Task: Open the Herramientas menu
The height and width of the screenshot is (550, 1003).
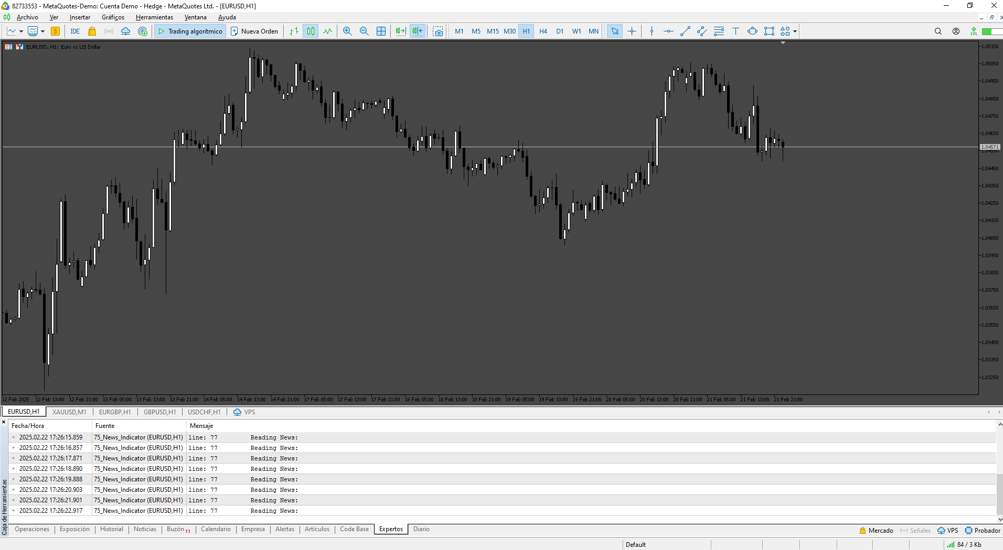Action: pyautogui.click(x=154, y=17)
